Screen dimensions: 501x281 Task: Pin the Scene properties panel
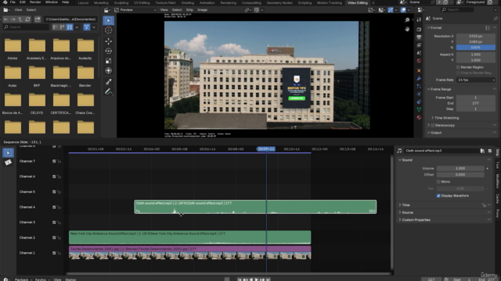pyautogui.click(x=496, y=19)
